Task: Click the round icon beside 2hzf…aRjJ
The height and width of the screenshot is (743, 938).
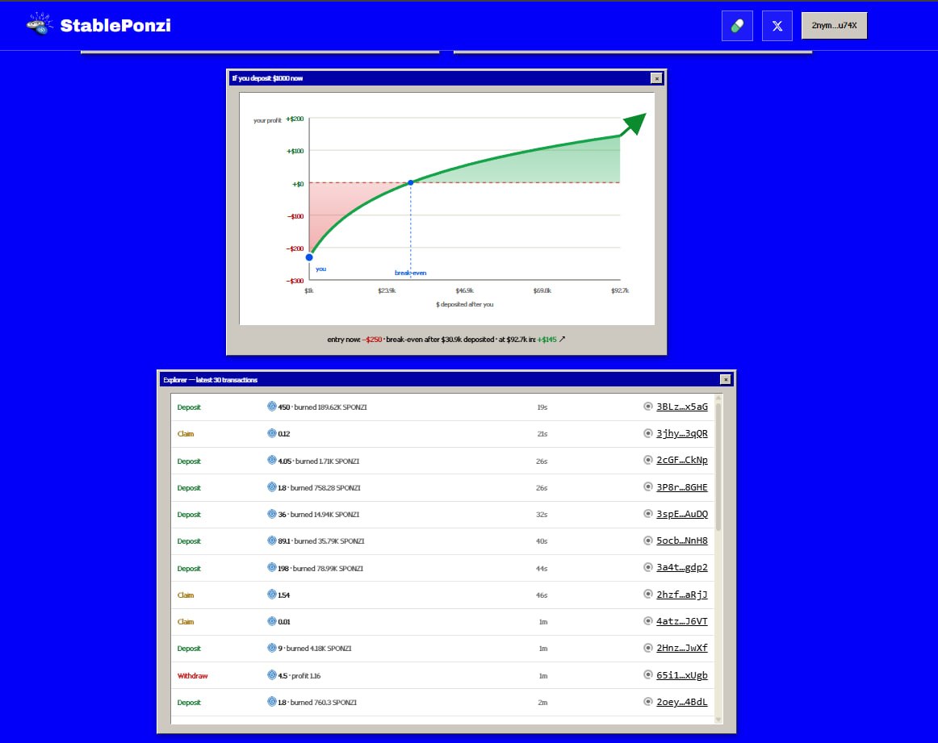Action: pyautogui.click(x=648, y=594)
